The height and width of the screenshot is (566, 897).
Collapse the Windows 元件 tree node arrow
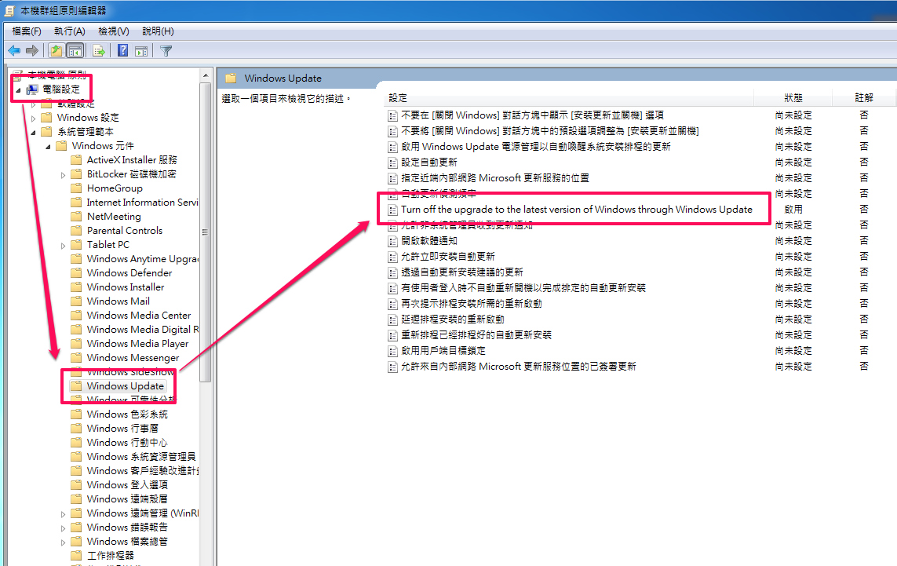[x=48, y=147]
